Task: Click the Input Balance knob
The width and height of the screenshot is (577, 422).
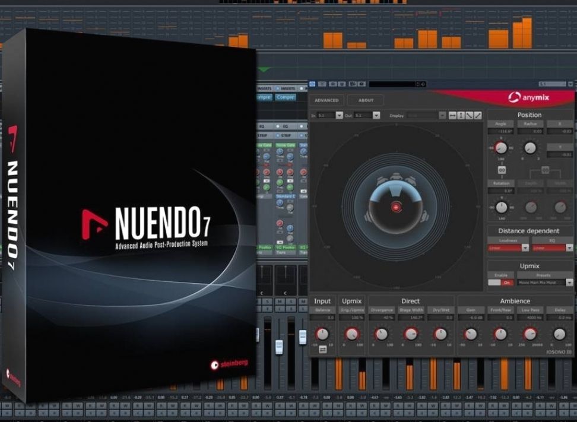Action: coord(322,334)
